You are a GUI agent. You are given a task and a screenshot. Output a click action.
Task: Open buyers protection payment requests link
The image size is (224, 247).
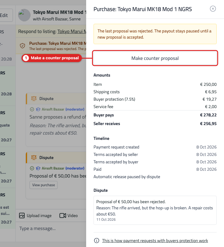point(155,241)
